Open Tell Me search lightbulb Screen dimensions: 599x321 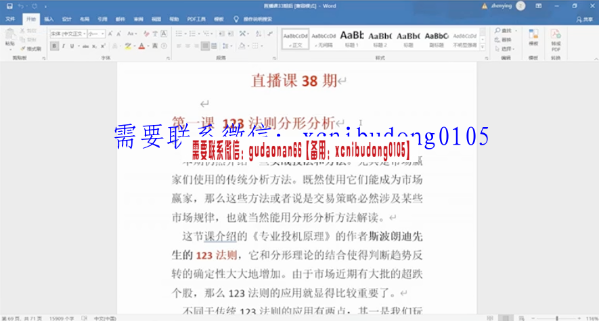(x=236, y=19)
